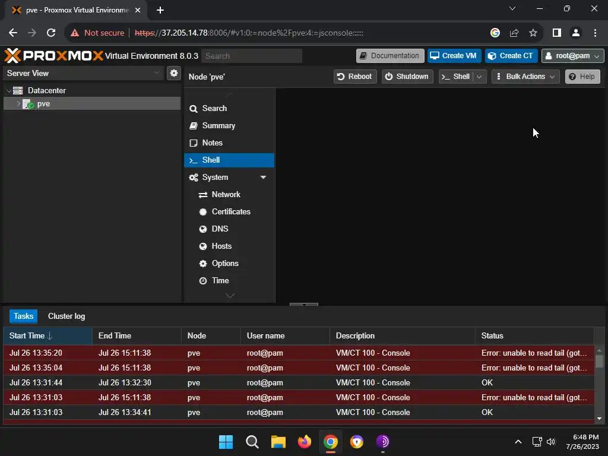Image resolution: width=608 pixels, height=456 pixels.
Task: Open DNS settings
Action: point(230,229)
